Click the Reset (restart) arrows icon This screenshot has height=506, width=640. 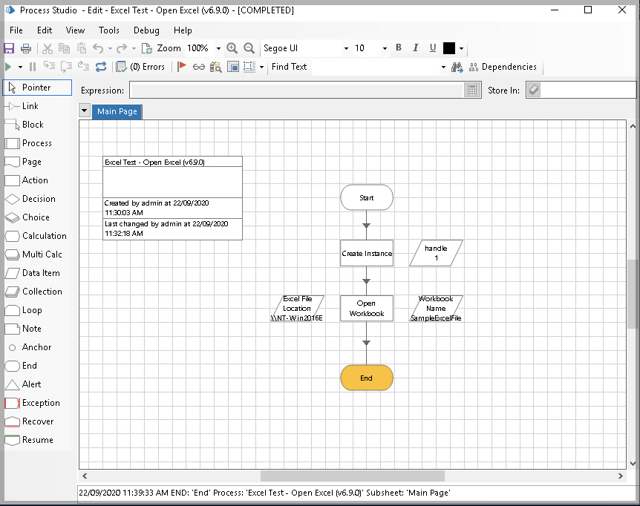point(101,67)
